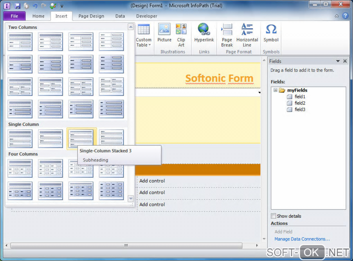The width and height of the screenshot is (353, 261).
Task: Minimize the ribbon with the caret icon
Action: click(x=337, y=16)
